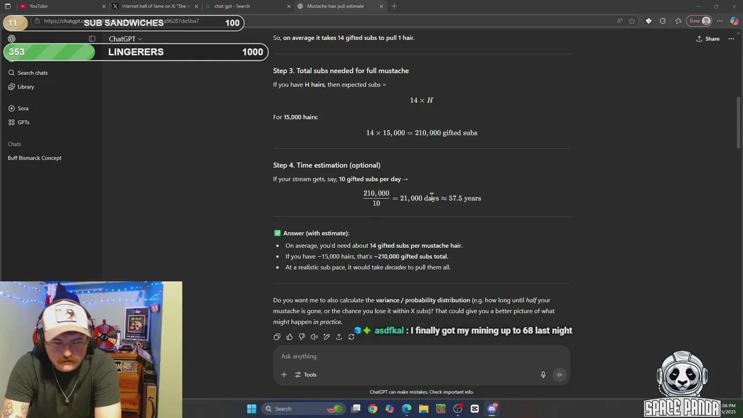Open the Copilot sidebar icon
This screenshot has width=743, height=418.
734,21
